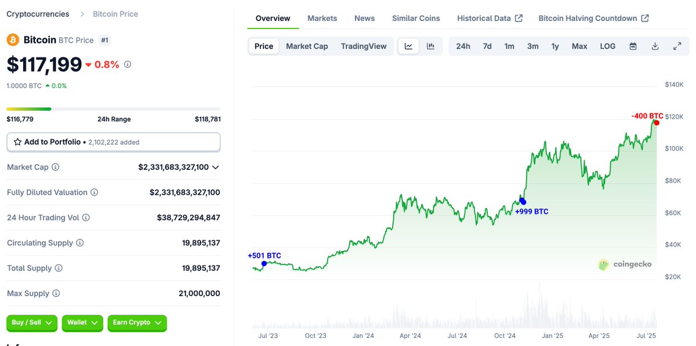
Task: Click the orange Bitcoin logo icon
Action: [13, 40]
